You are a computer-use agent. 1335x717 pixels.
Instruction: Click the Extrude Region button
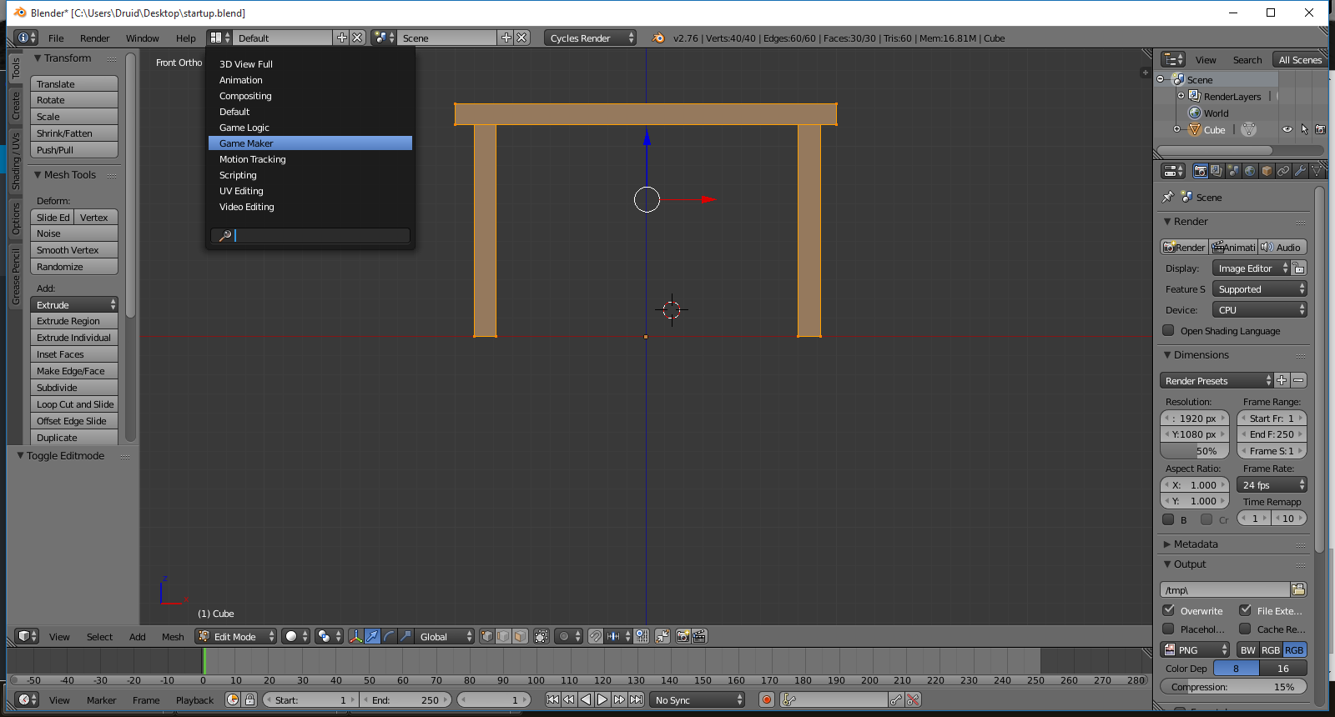point(74,321)
